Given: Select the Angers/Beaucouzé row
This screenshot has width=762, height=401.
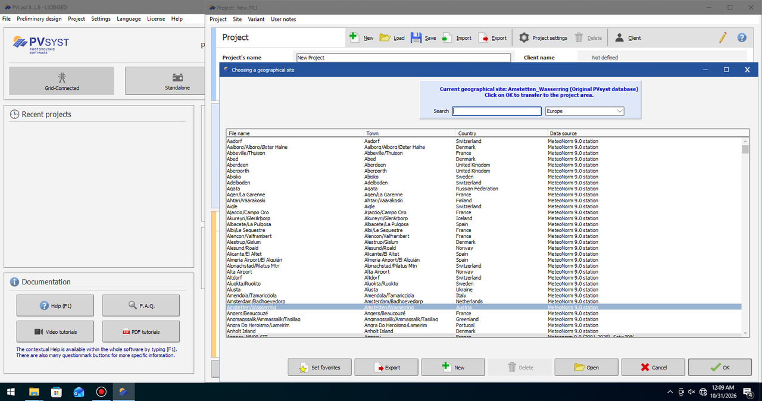Looking at the screenshot, I should 484,314.
